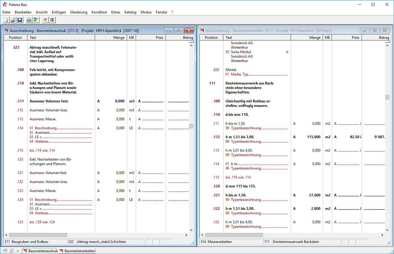Open the Extras menu
This screenshot has height=254, width=394.
point(116,12)
